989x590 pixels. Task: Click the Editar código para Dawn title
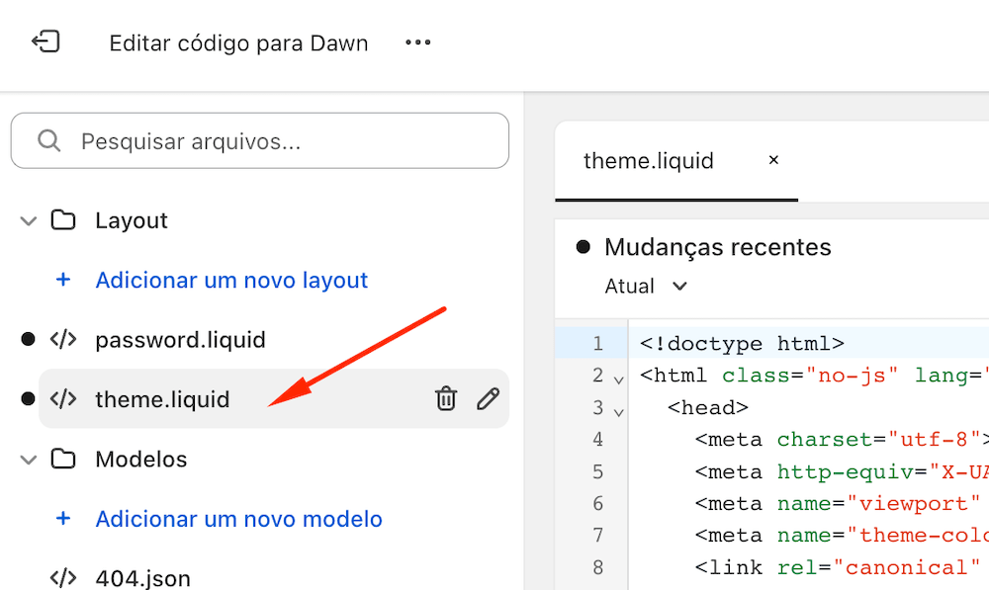(x=238, y=42)
